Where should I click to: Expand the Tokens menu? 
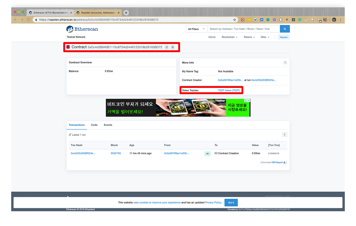click(x=249, y=37)
